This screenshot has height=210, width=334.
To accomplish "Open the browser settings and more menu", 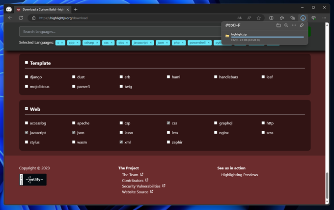I will [324, 18].
